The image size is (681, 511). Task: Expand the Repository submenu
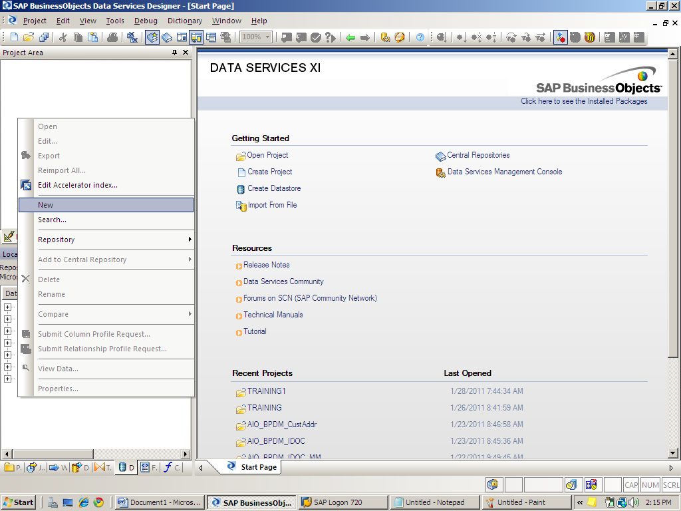coord(106,240)
